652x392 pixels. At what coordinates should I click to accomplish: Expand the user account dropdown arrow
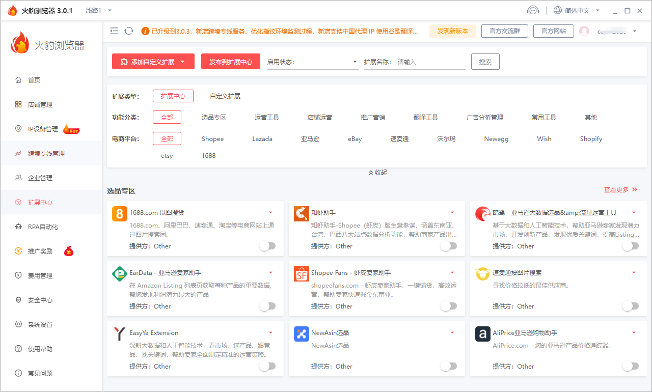point(635,31)
